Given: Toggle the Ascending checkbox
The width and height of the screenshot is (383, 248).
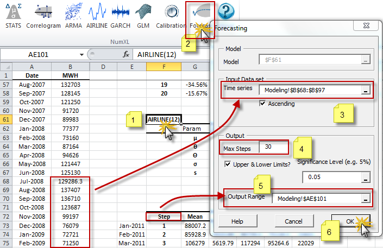Looking at the screenshot, I should coord(264,104).
